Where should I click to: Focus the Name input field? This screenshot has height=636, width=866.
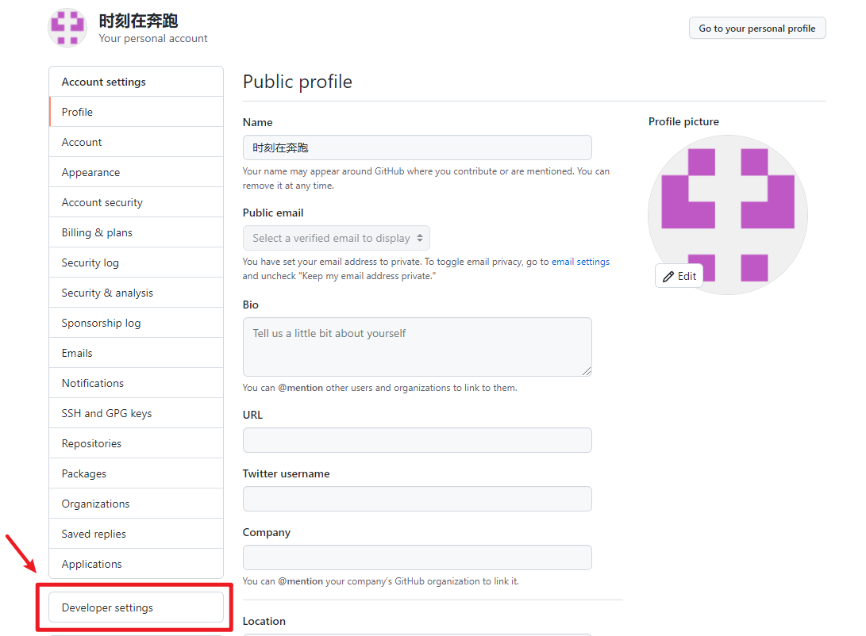(417, 148)
